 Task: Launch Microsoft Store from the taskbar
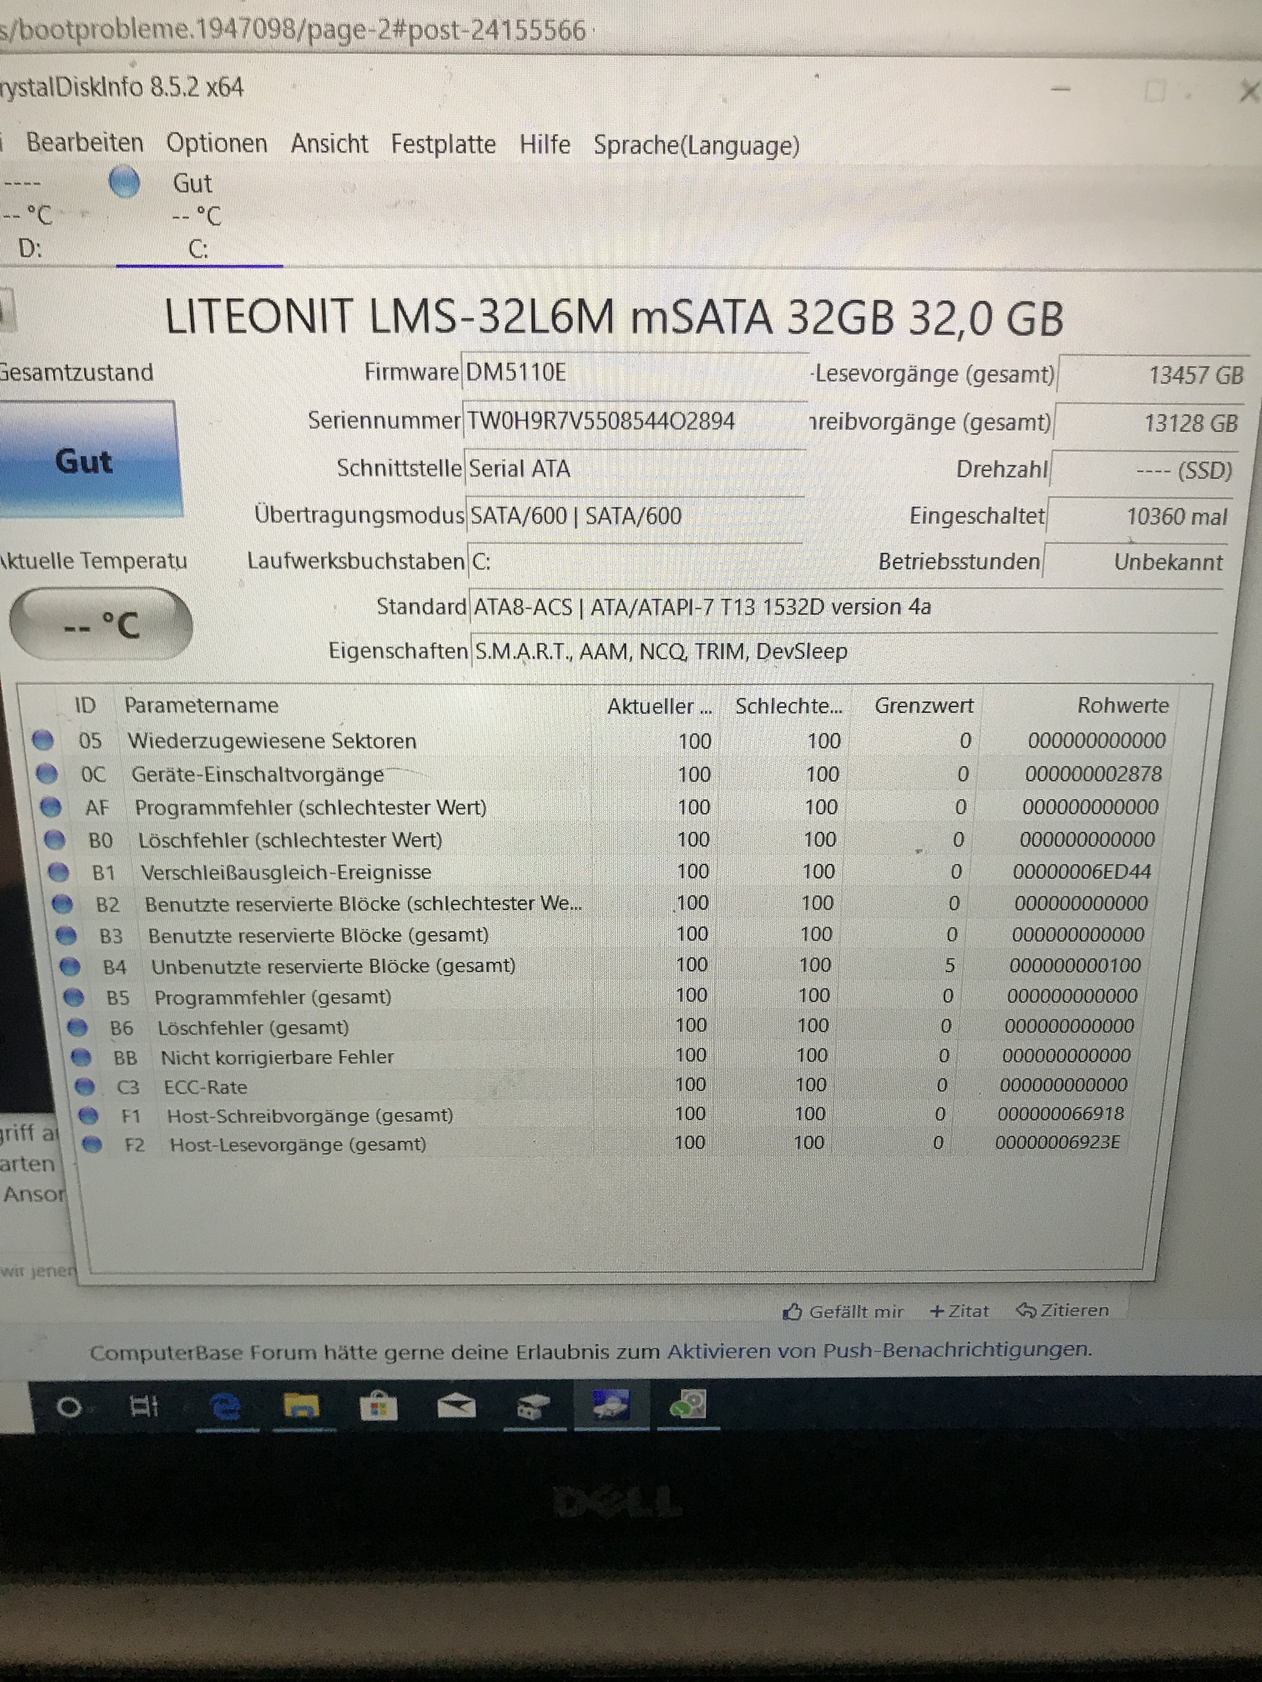pyautogui.click(x=378, y=1407)
